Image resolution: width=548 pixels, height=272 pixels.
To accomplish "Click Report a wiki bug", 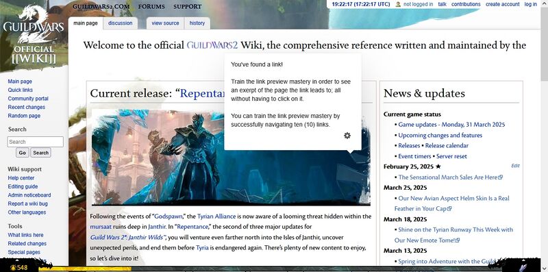I will 28,203.
